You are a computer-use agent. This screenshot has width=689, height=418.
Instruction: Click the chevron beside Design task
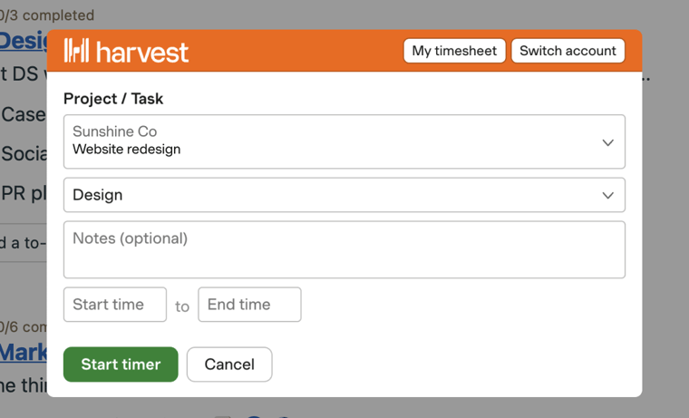coord(607,195)
